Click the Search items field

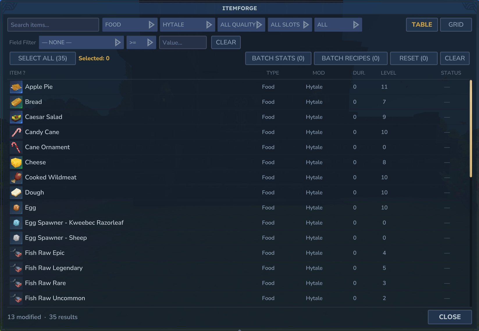coord(53,25)
